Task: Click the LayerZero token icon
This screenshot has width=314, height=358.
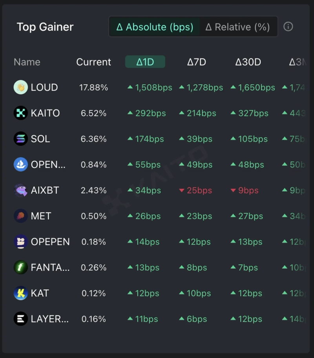Action: tap(21, 319)
